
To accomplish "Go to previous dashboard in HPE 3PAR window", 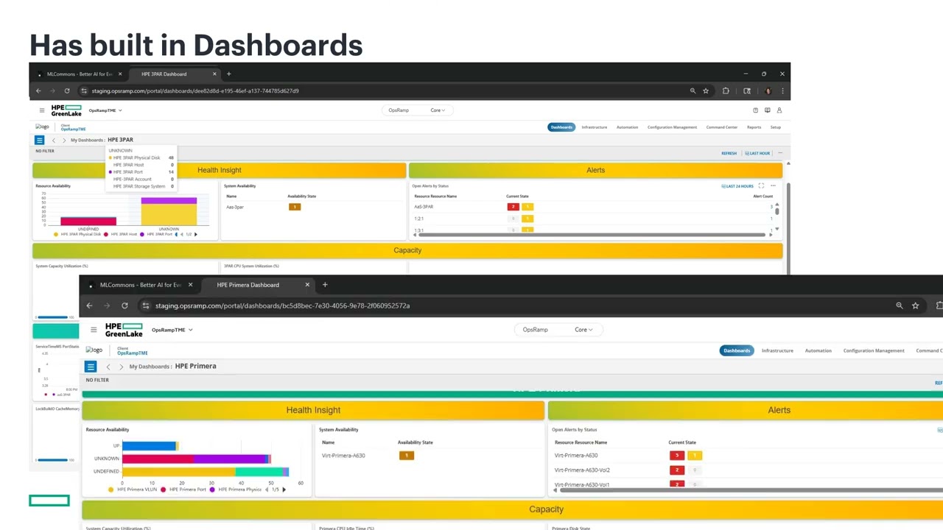I will click(54, 140).
